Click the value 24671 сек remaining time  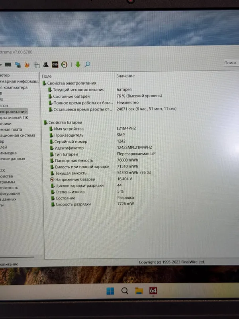(x=146, y=109)
